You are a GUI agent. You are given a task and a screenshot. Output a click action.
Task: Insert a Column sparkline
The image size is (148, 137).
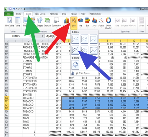coord(124,22)
